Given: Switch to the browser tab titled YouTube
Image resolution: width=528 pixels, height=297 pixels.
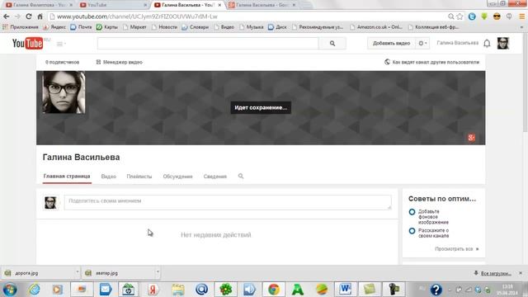Looking at the screenshot, I should [x=113, y=5].
